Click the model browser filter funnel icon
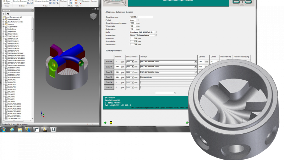284x160 pixels. (x=3, y=14)
